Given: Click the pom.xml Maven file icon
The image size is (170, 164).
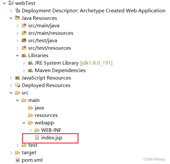Looking at the screenshot, I should point(18,160).
